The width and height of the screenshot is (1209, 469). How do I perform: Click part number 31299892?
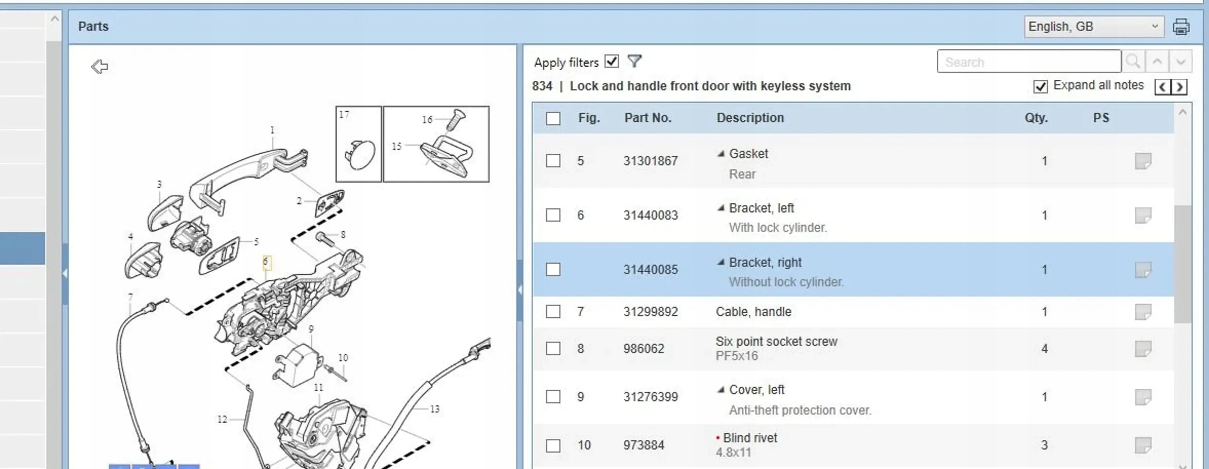point(650,312)
